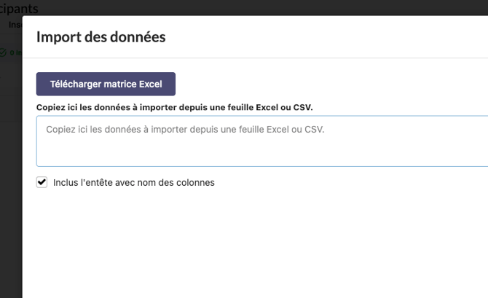Click the word "Excel" on the purple button
This screenshot has width=488, height=298.
pyautogui.click(x=150, y=84)
